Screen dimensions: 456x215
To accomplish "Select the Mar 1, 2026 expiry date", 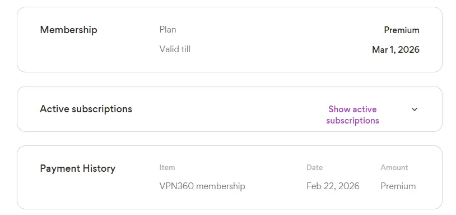I will 396,49.
